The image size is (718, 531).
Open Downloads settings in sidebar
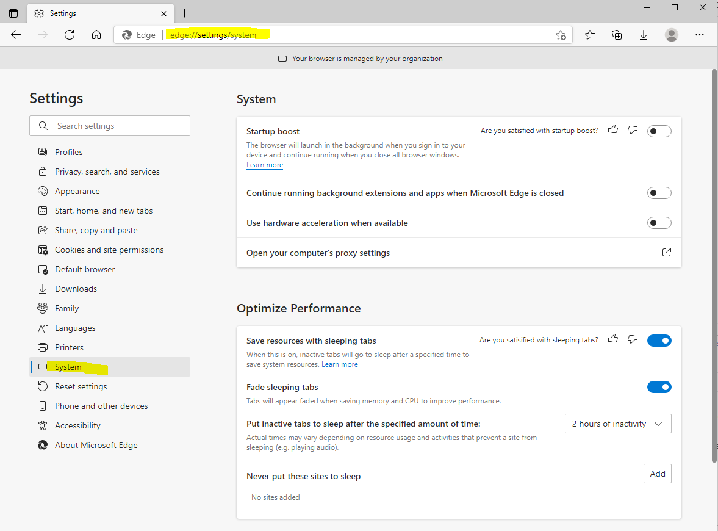[x=110, y=289]
